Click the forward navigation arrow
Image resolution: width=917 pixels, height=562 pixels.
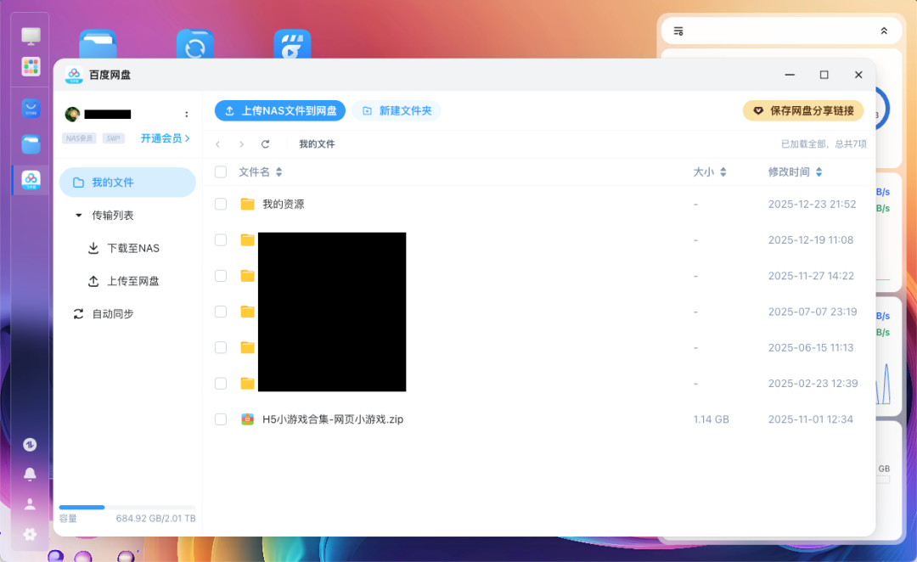pos(244,143)
